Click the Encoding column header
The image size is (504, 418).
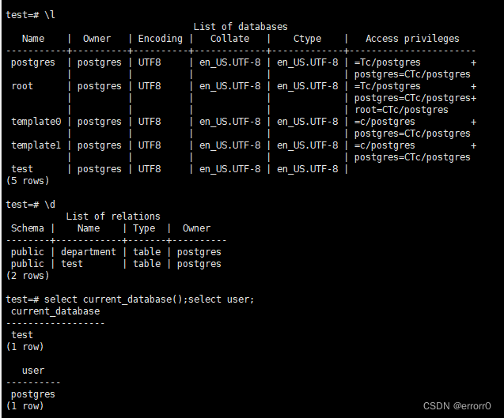[x=160, y=39]
